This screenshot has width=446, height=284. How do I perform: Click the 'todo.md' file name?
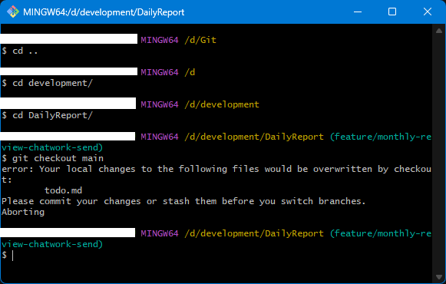tap(63, 190)
